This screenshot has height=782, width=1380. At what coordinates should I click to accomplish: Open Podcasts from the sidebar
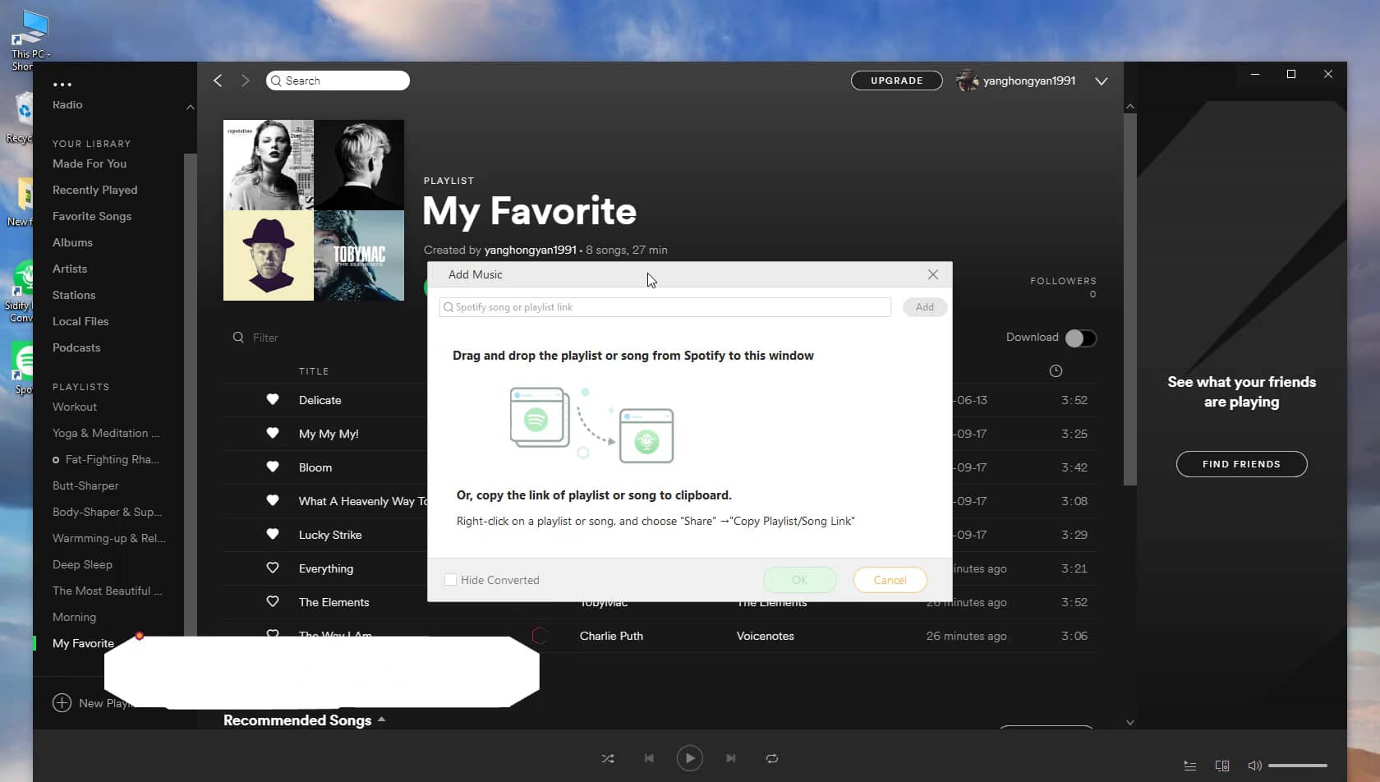pos(76,347)
